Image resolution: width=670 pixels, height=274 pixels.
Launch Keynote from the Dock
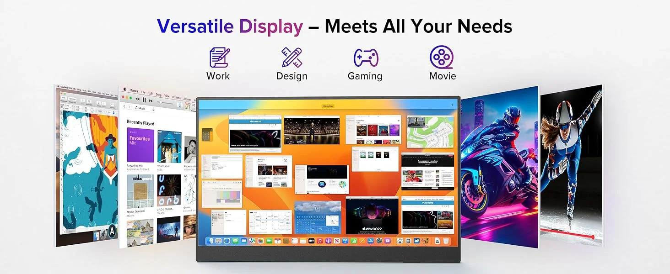tap(345, 241)
